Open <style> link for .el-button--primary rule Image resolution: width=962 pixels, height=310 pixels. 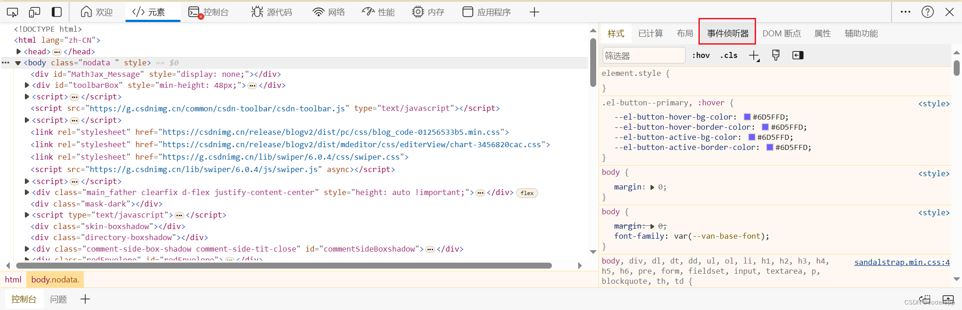pyautogui.click(x=934, y=104)
